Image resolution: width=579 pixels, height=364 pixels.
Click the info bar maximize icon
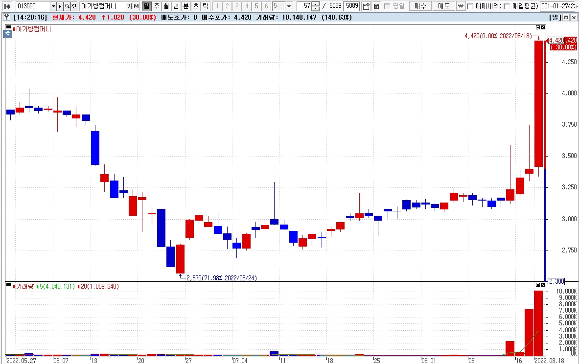pyautogui.click(x=566, y=17)
